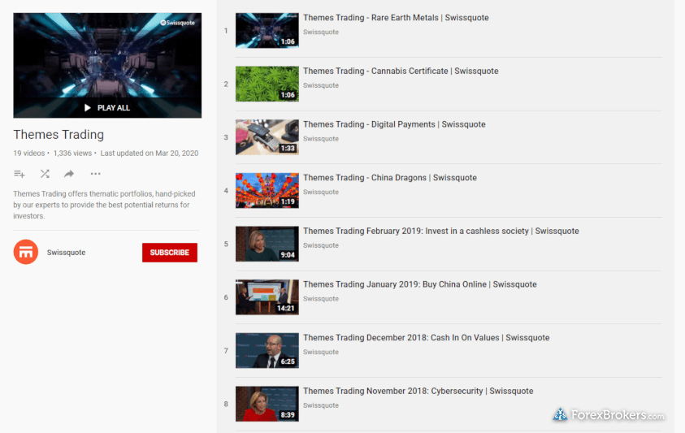Open Buy China Online video thumbnail
Image resolution: width=685 pixels, height=433 pixels.
[267, 297]
